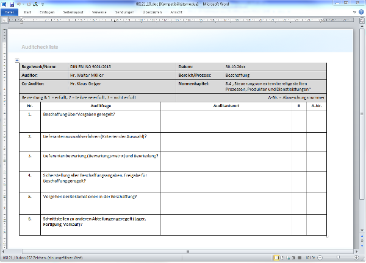Screen dimensions: 366x263
Task: Click the Word application icon in title bar
Action: click(4, 4)
